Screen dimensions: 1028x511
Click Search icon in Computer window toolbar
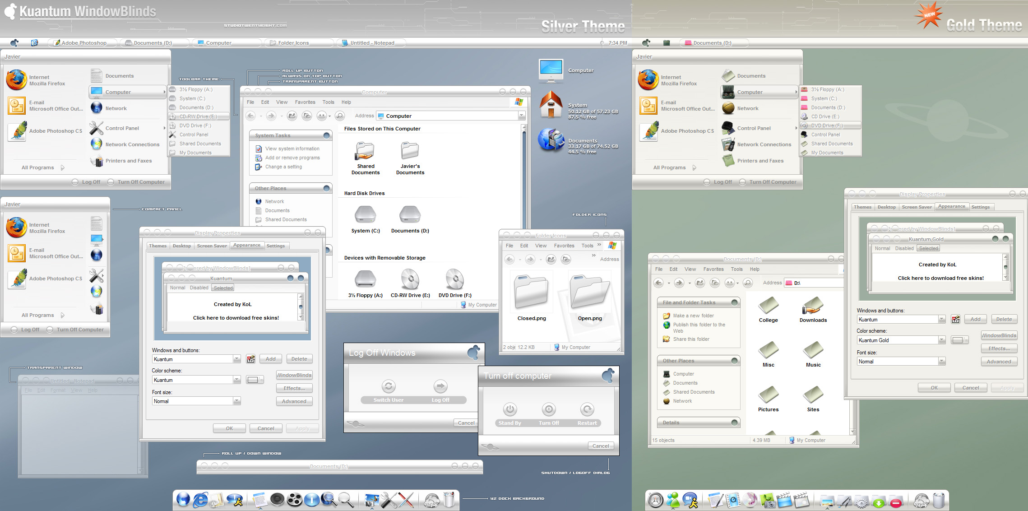[340, 116]
